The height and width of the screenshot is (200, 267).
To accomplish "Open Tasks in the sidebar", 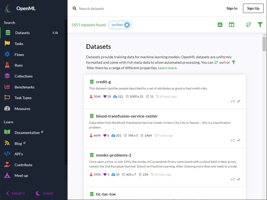I will click(x=32, y=44).
